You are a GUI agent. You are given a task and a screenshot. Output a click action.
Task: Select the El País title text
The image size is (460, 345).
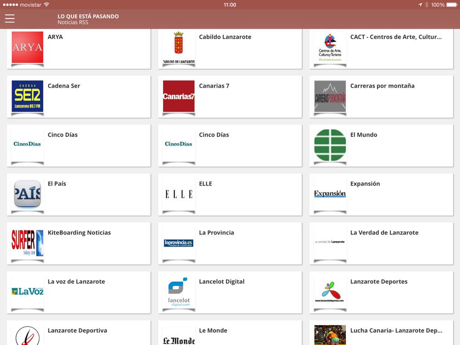(57, 184)
